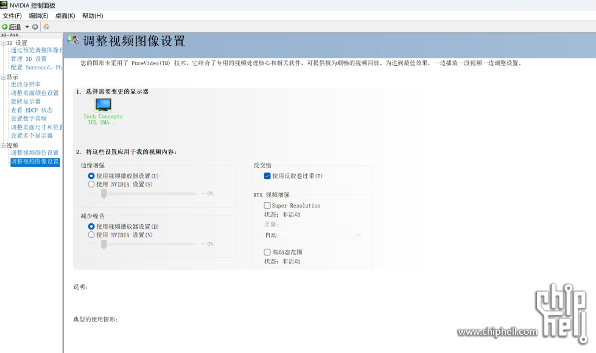Screen dimensions: 596x353
Task: Open the 帮助(H) menu
Action: click(x=93, y=16)
